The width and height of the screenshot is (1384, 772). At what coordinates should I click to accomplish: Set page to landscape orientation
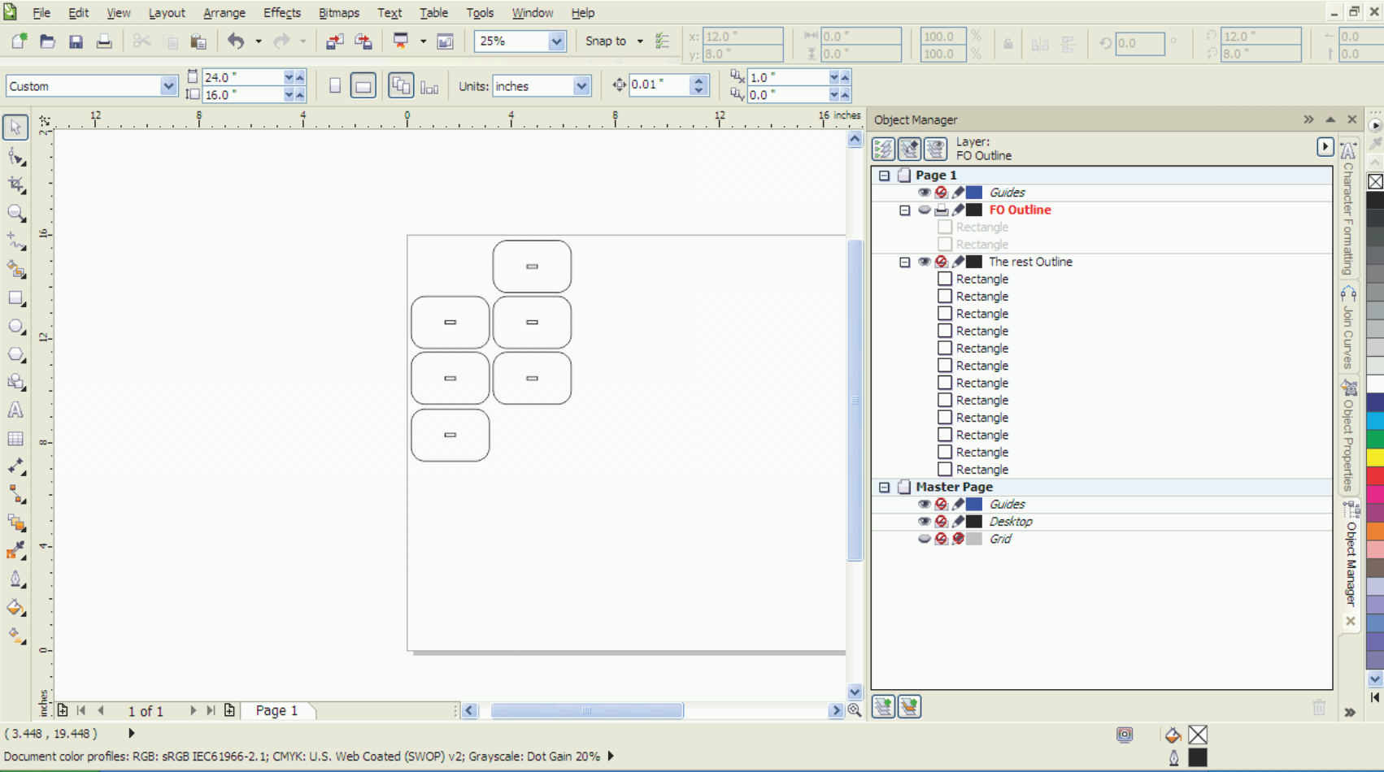click(x=363, y=85)
